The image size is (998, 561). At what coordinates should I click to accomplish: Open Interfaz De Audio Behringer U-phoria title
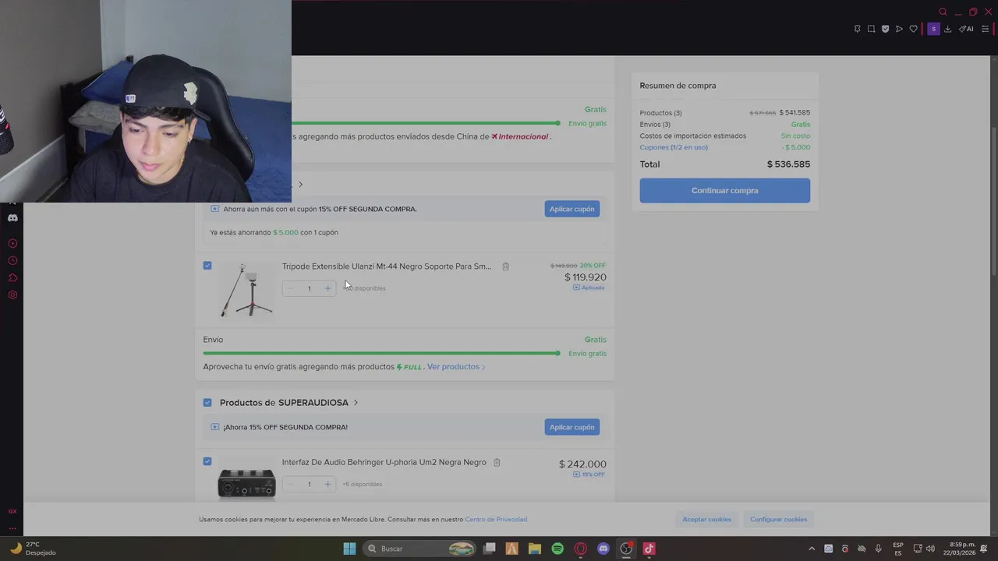coord(384,462)
